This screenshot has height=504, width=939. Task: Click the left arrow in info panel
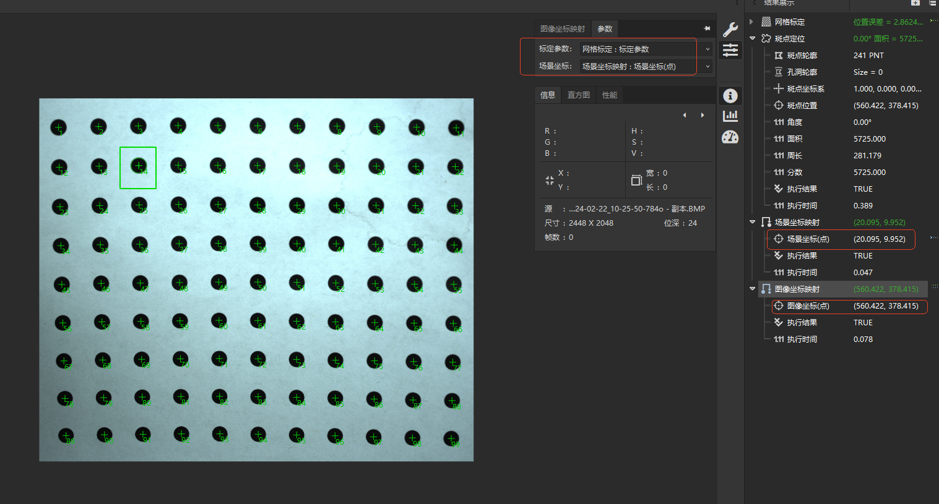tap(685, 115)
